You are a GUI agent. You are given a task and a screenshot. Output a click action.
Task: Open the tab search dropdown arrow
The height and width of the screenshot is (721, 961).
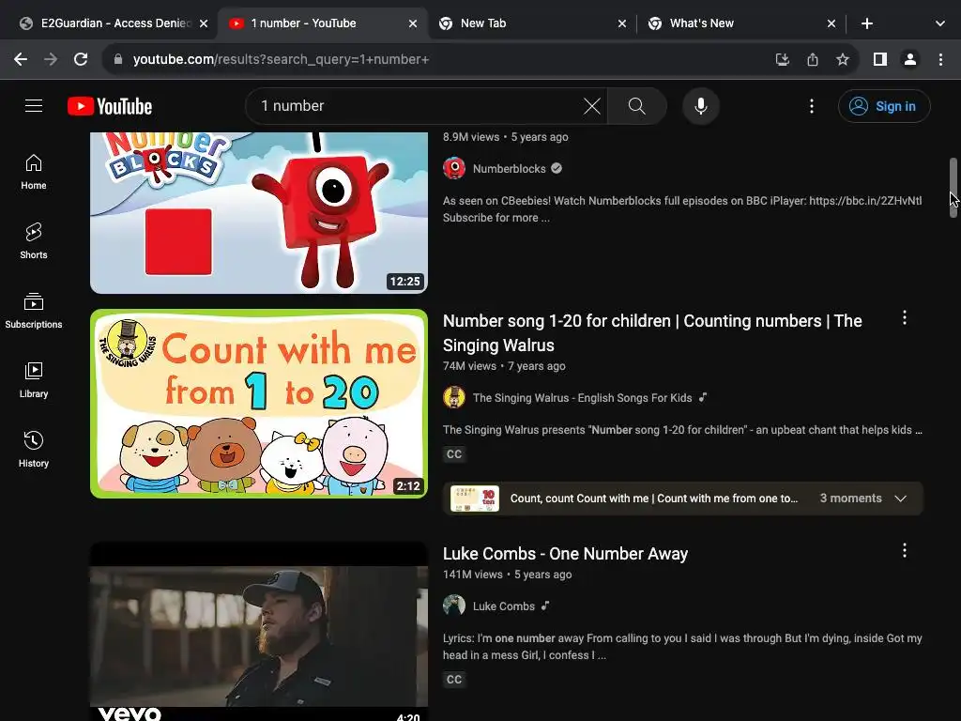click(940, 23)
